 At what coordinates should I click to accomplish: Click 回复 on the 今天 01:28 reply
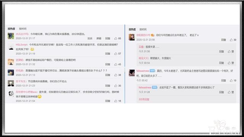coord(222,92)
